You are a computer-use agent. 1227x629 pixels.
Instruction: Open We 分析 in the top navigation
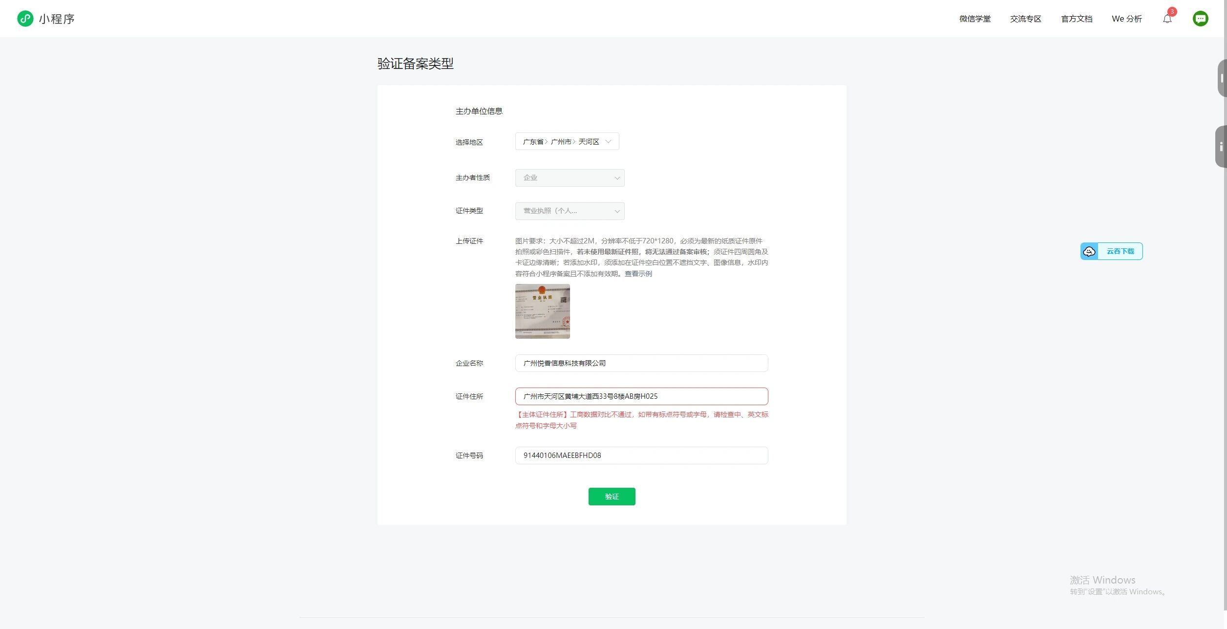[1126, 19]
